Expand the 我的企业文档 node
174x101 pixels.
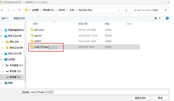(3, 48)
